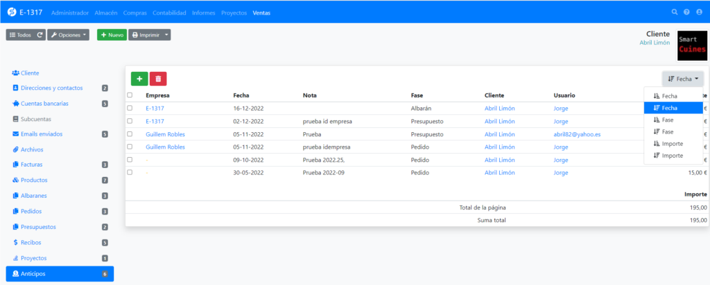This screenshot has height=285, width=710.
Task: Open the Imprimir dropdown arrow
Action: (x=166, y=35)
